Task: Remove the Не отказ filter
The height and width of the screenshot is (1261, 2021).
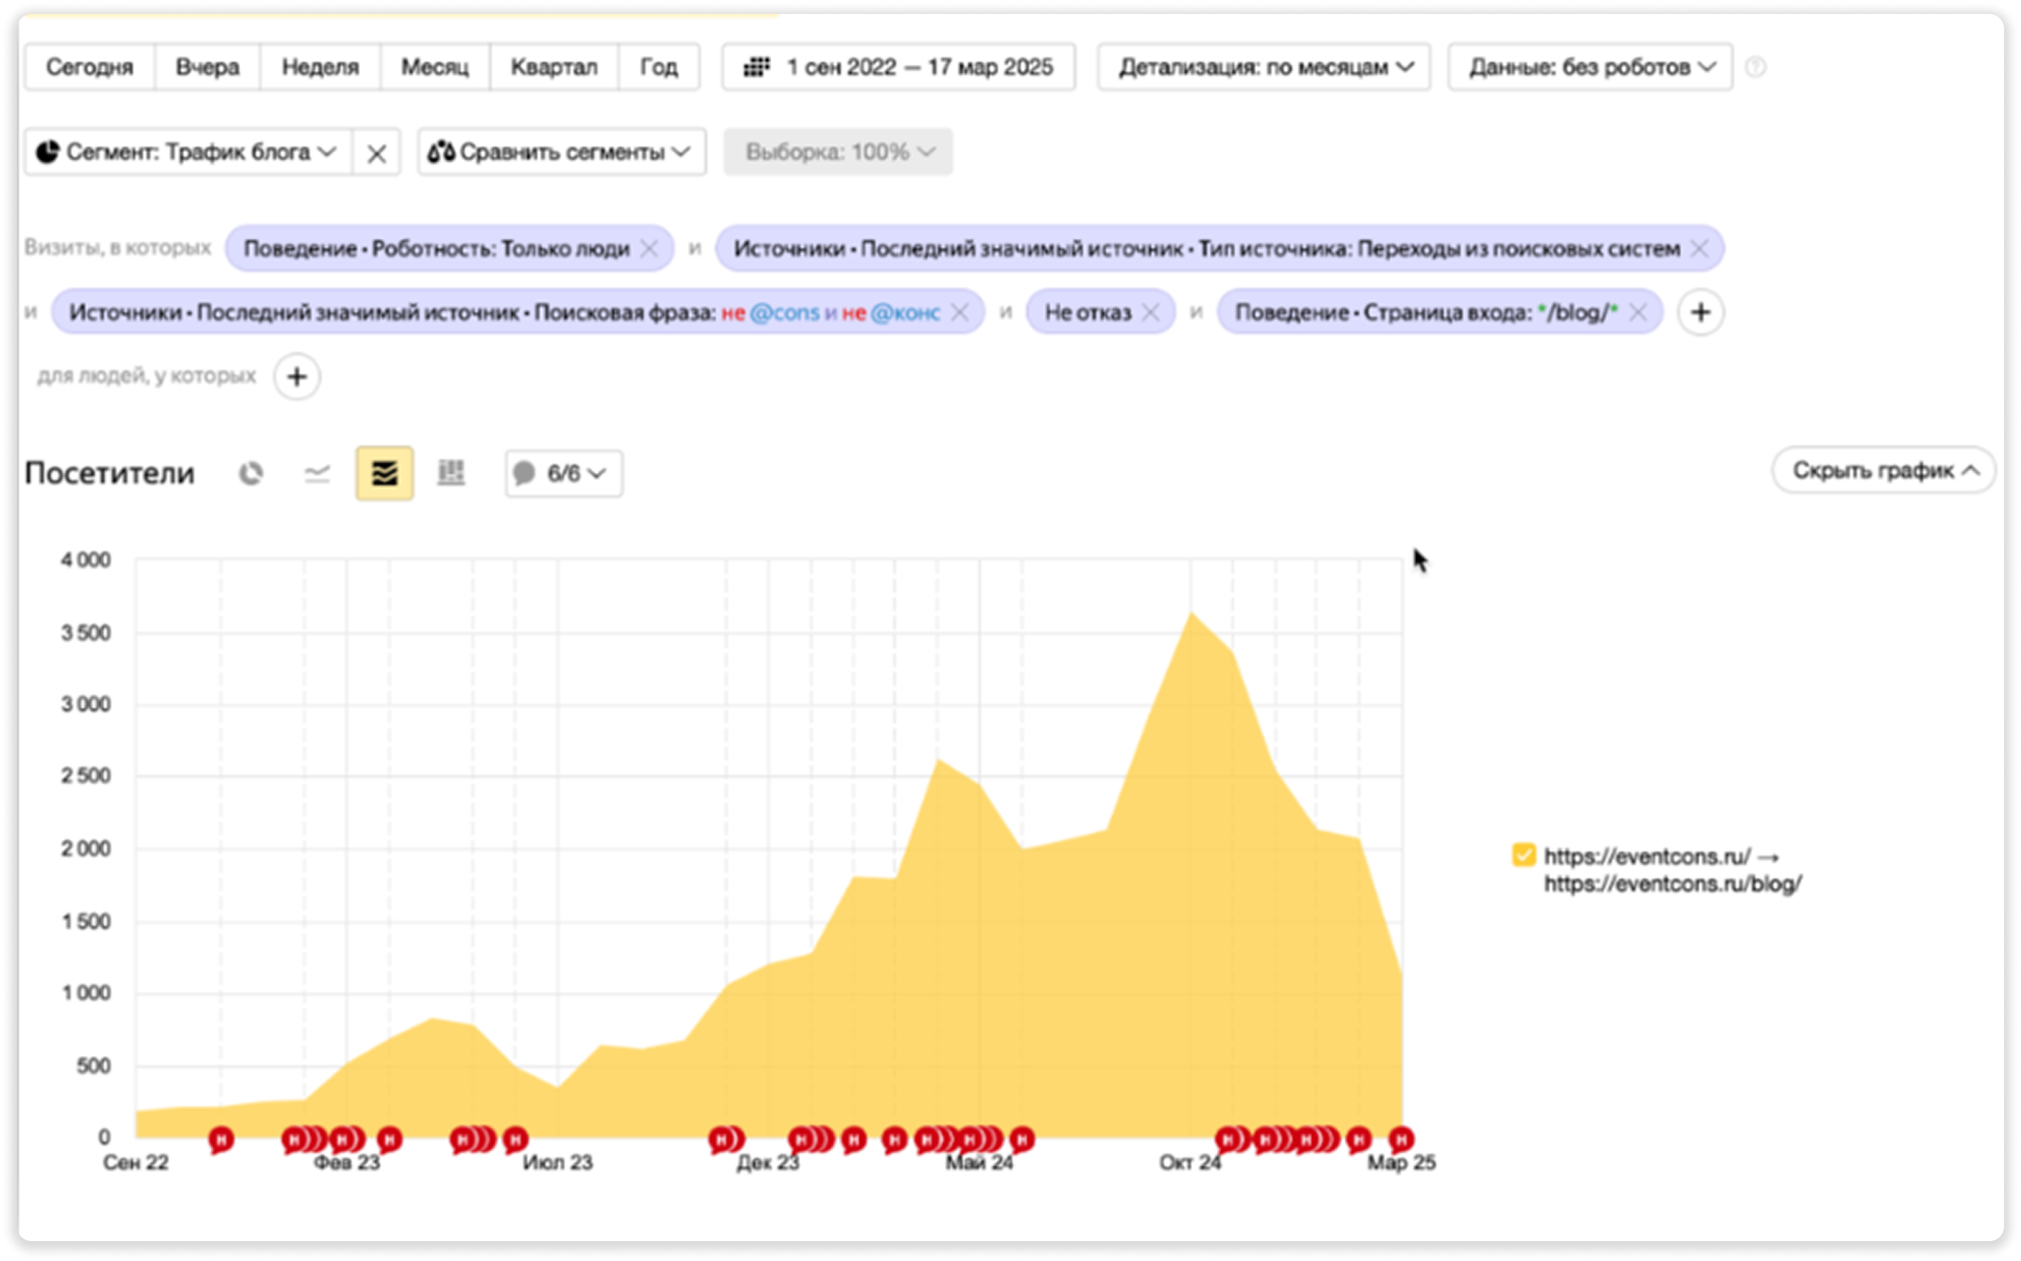Action: click(x=1150, y=313)
